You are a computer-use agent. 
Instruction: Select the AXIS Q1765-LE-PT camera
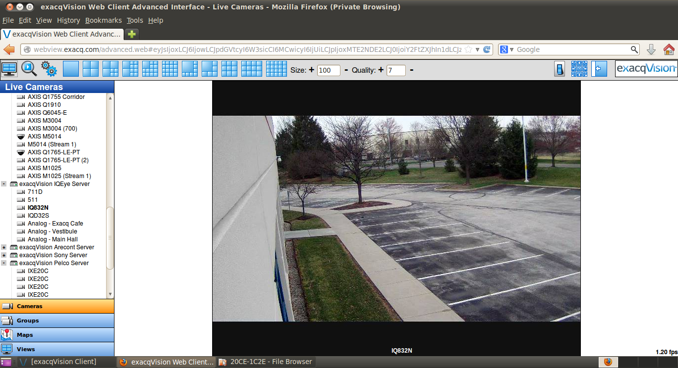54,152
